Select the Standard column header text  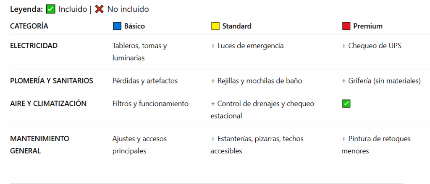coord(237,26)
